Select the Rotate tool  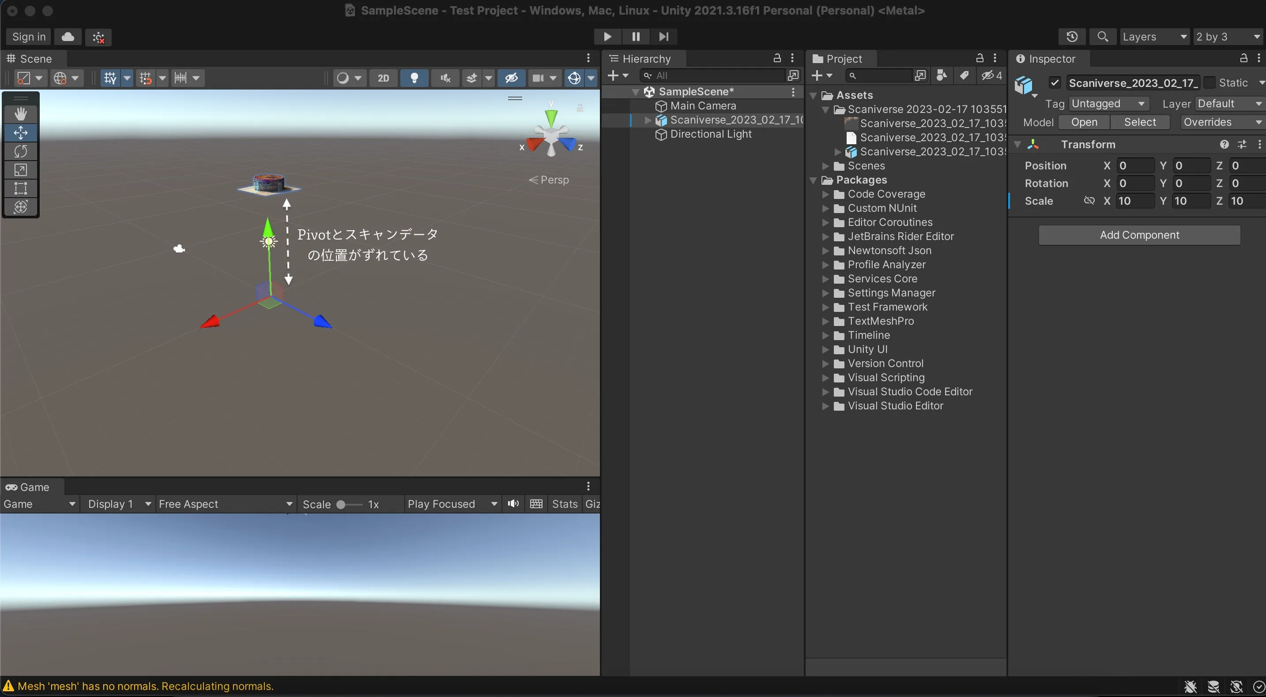point(21,151)
